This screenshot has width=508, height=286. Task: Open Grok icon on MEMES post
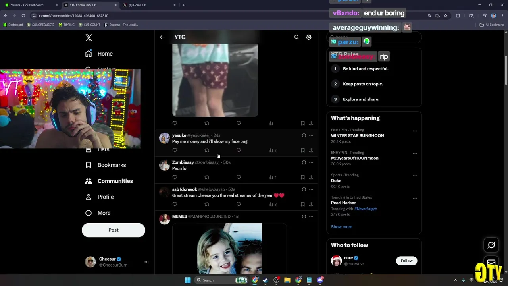[x=304, y=216]
